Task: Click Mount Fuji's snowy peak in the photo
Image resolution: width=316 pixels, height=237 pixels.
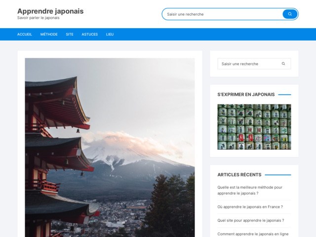Action: [x=118, y=147]
